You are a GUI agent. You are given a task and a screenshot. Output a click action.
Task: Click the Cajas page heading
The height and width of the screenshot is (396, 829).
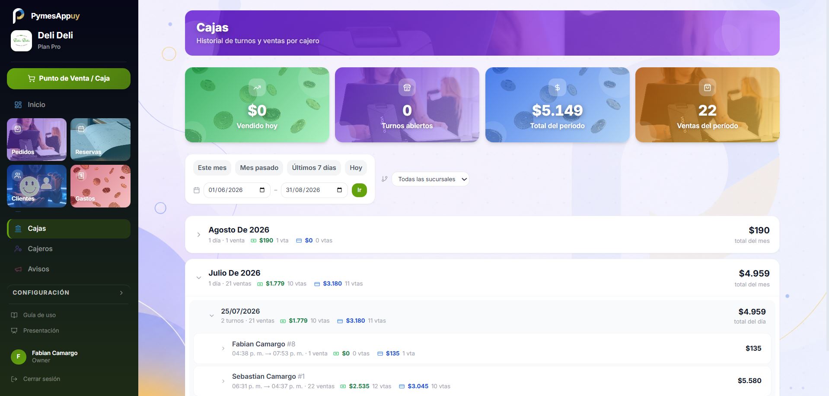[x=212, y=28]
